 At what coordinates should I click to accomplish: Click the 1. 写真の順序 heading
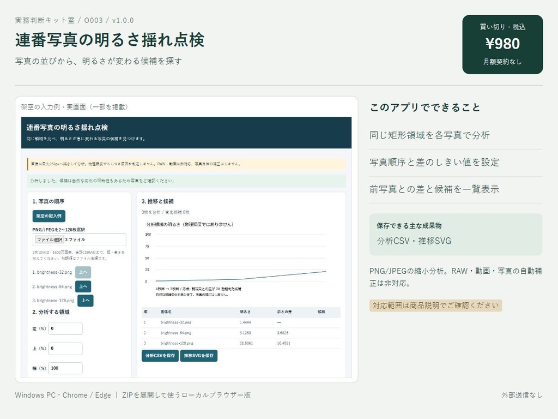[48, 201]
